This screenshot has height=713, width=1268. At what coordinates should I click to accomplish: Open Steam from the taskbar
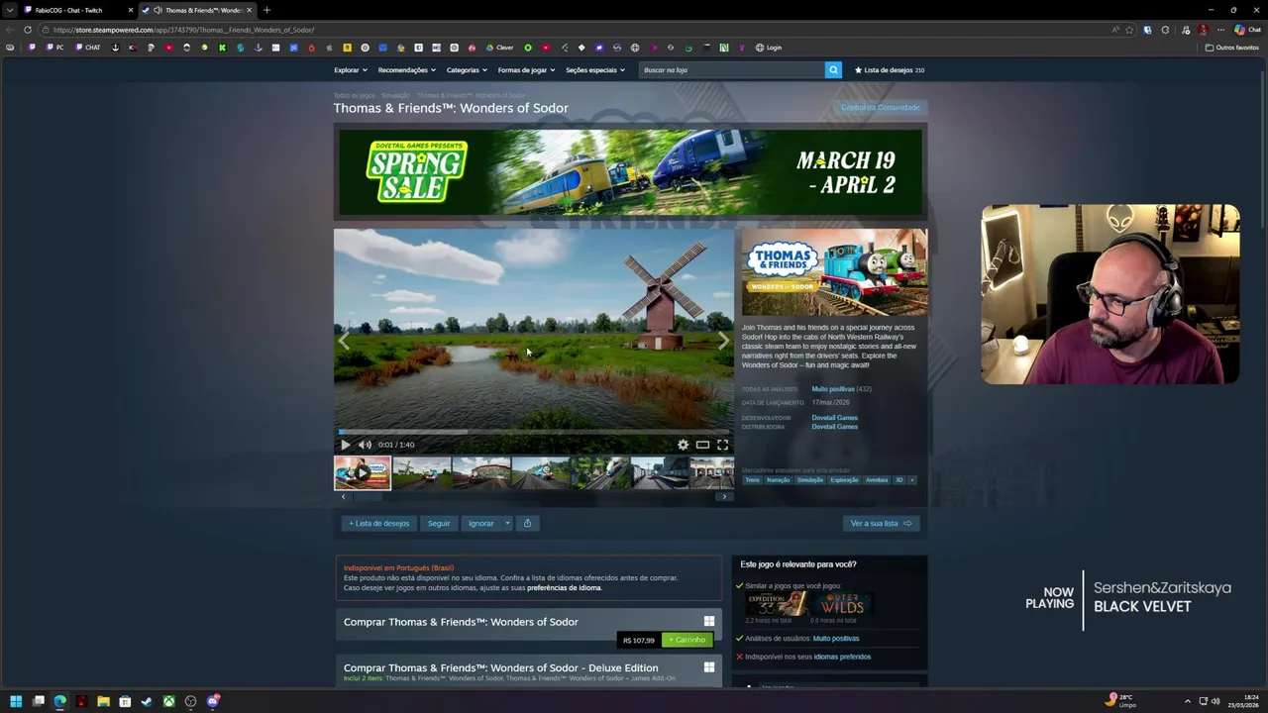tap(147, 702)
